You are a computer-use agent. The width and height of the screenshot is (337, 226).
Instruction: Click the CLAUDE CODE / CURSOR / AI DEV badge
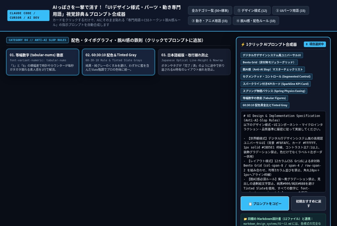click(x=28, y=15)
